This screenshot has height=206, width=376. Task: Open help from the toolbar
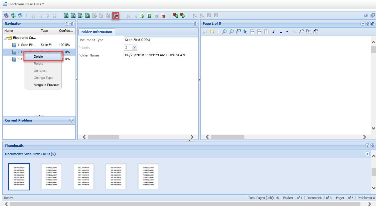pyautogui.click(x=366, y=16)
